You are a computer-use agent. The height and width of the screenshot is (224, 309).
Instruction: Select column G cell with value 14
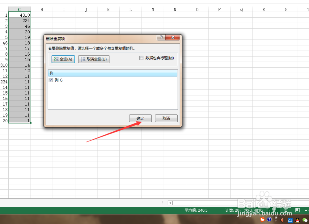pos(19,65)
